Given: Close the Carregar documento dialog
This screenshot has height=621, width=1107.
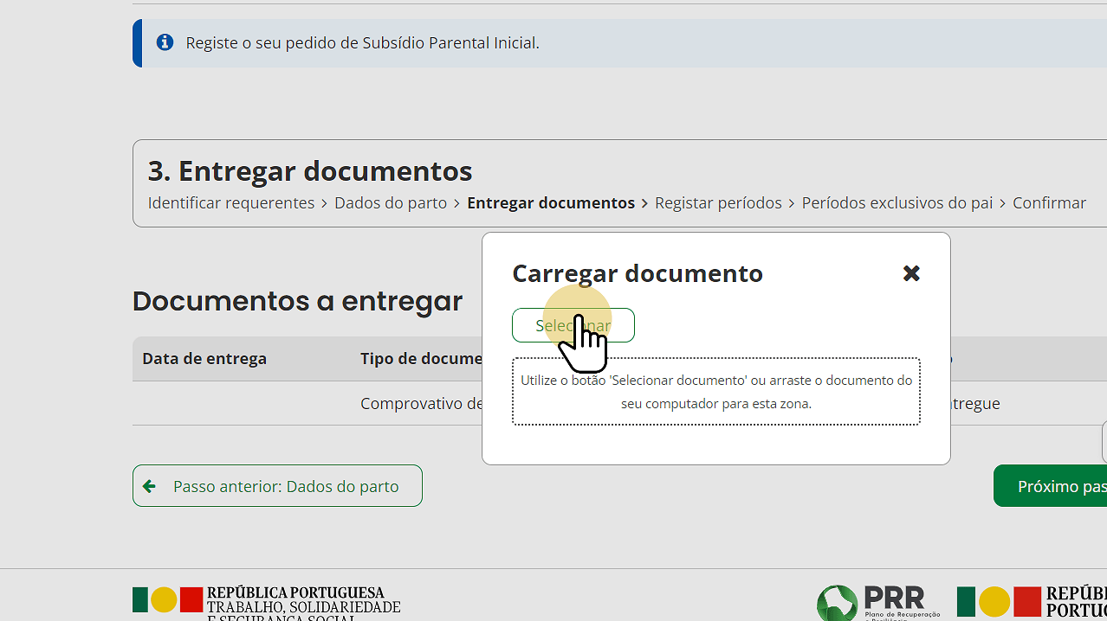Looking at the screenshot, I should point(910,273).
